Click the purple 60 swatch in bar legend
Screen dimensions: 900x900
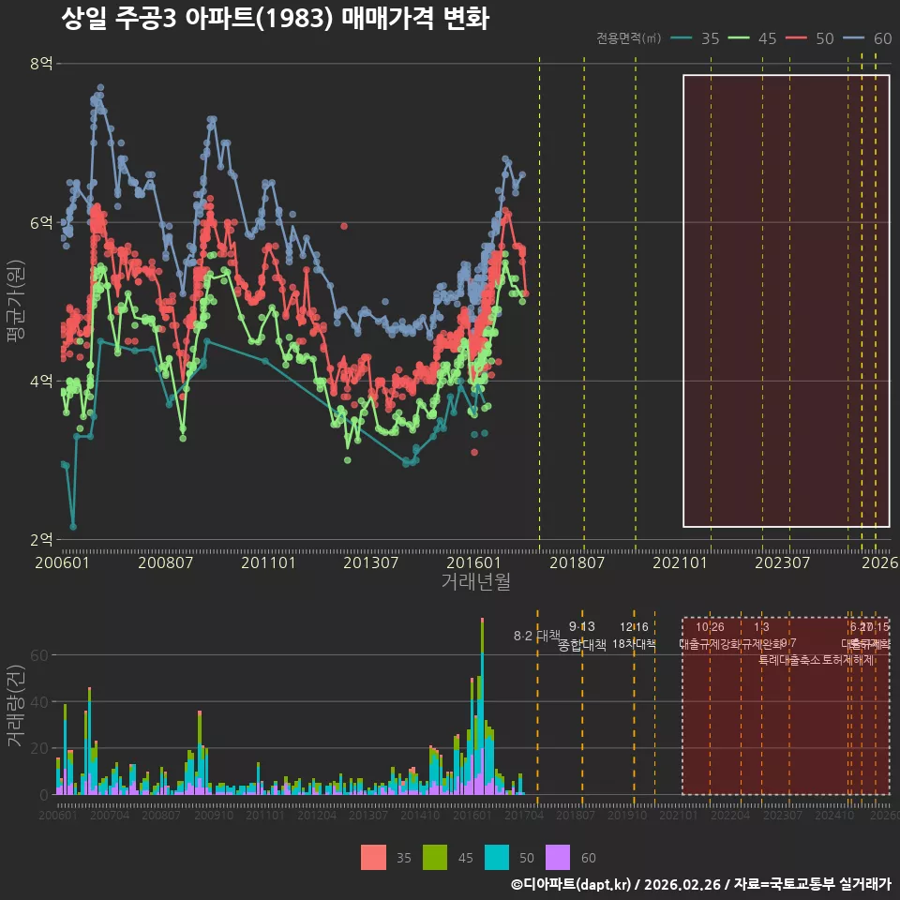tap(557, 858)
